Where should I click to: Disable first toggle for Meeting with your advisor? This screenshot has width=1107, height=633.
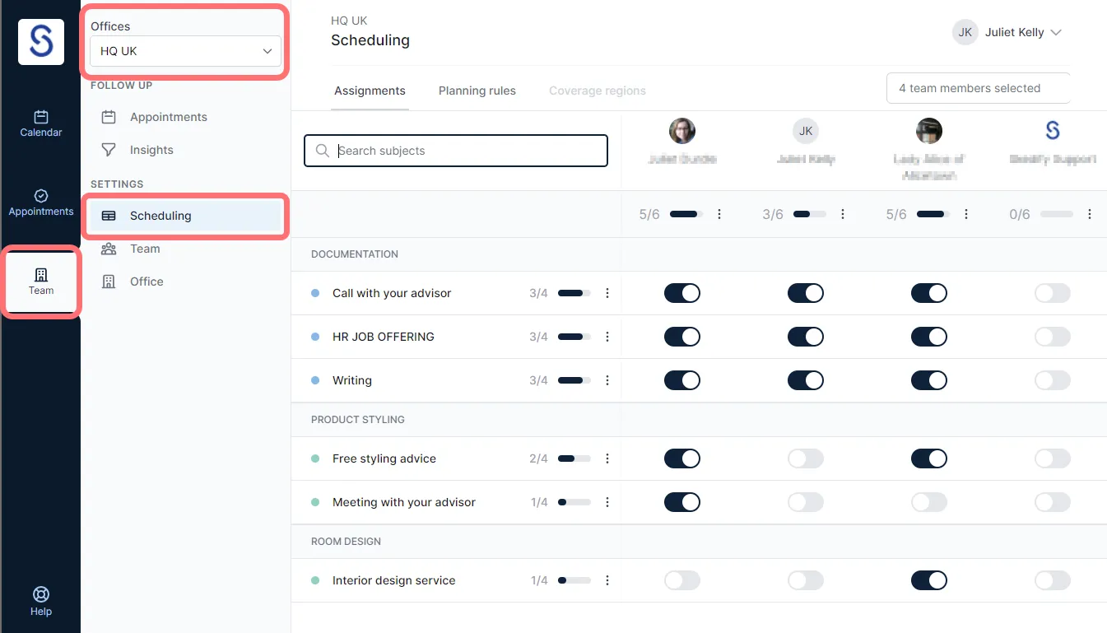click(x=682, y=502)
